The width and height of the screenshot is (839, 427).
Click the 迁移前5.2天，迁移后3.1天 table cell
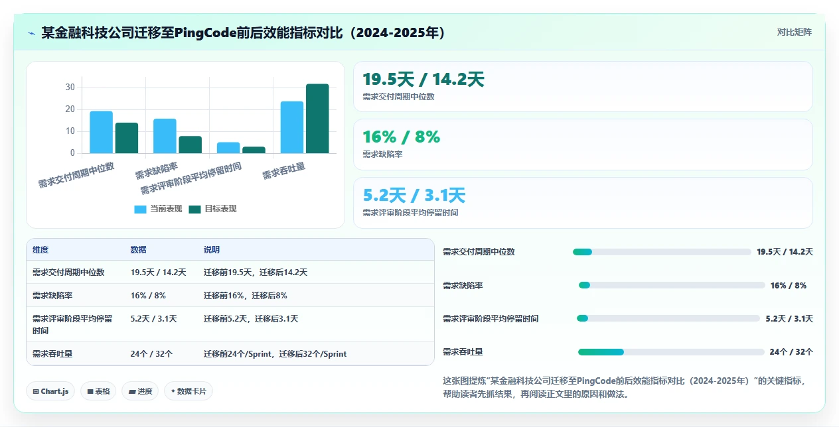pos(251,319)
